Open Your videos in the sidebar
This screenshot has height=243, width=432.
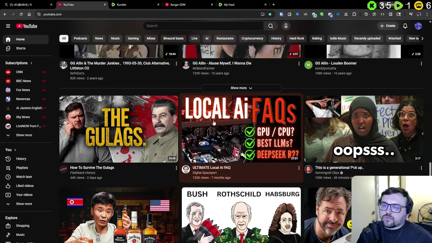pos(26,195)
